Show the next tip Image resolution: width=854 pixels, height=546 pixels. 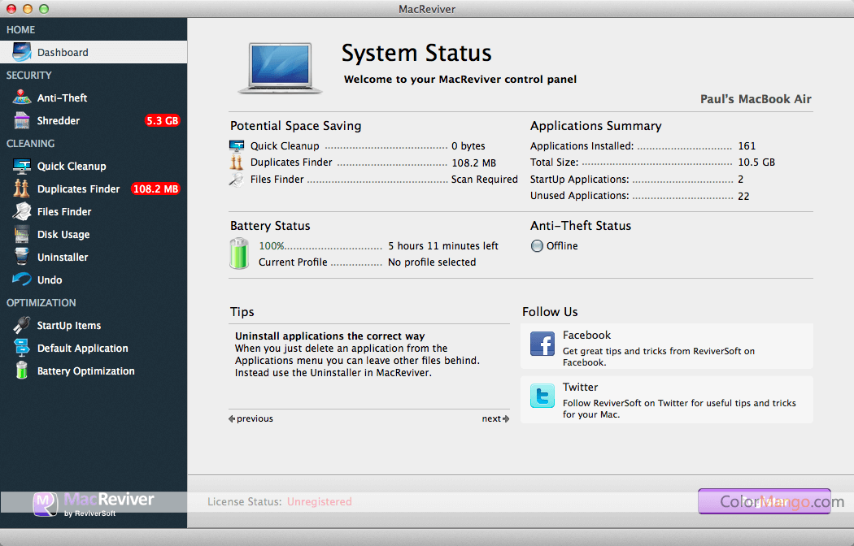[495, 418]
